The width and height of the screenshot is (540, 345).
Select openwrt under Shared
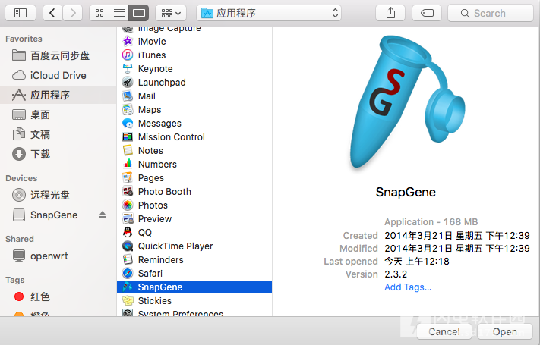(58, 256)
